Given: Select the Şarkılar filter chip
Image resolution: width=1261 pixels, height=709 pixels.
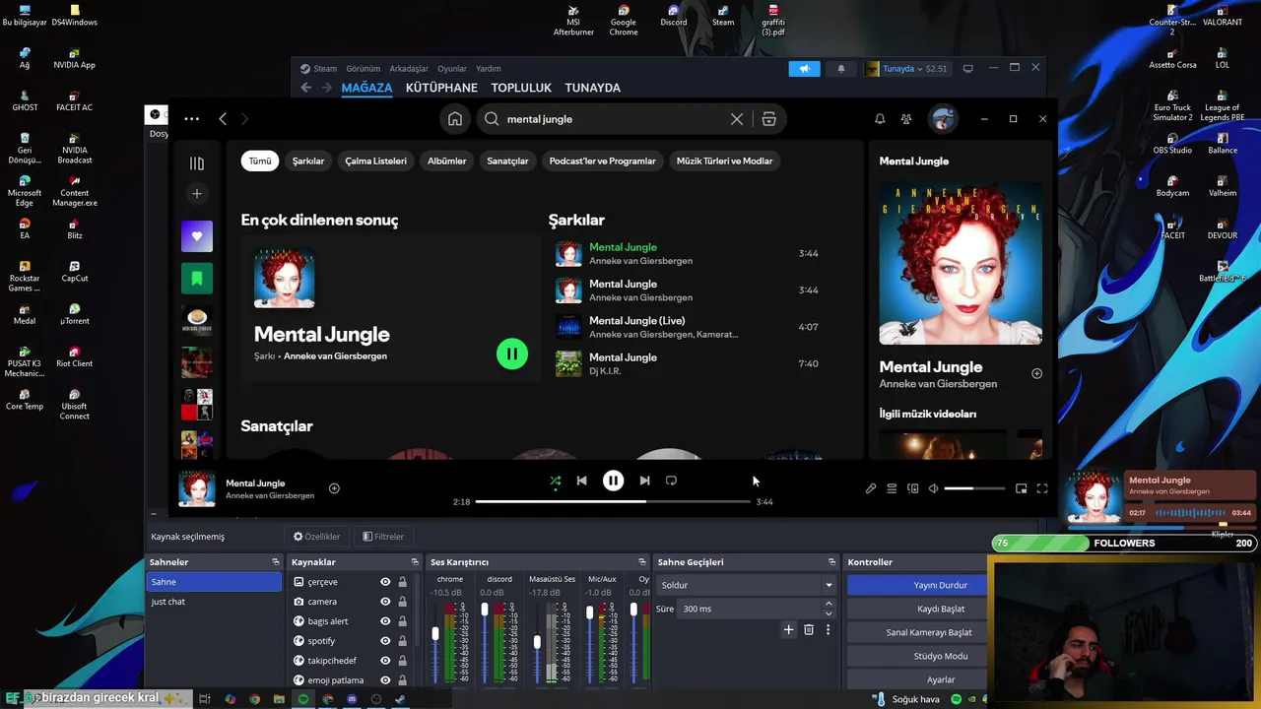Looking at the screenshot, I should [308, 161].
